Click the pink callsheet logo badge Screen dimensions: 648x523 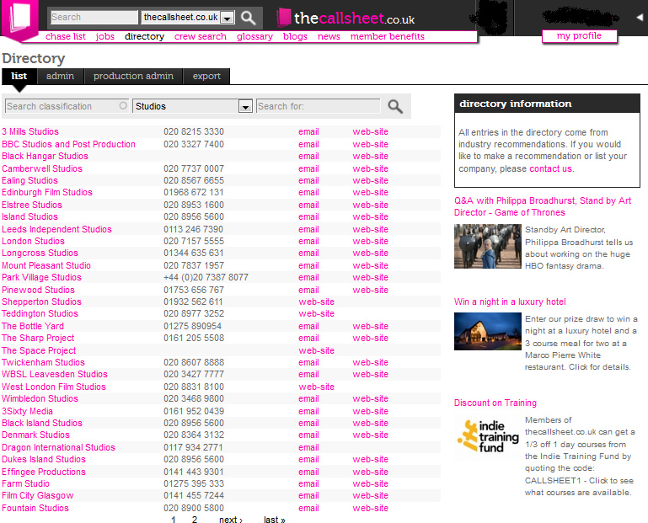click(20, 19)
